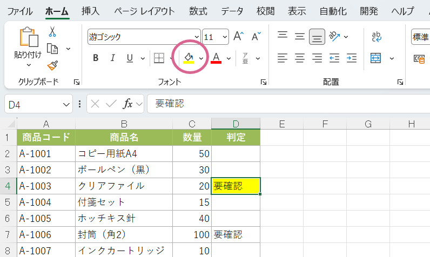This screenshot has width=430, height=257.
Task: Open the 游ゴシック font name dropdown
Action: (x=197, y=37)
